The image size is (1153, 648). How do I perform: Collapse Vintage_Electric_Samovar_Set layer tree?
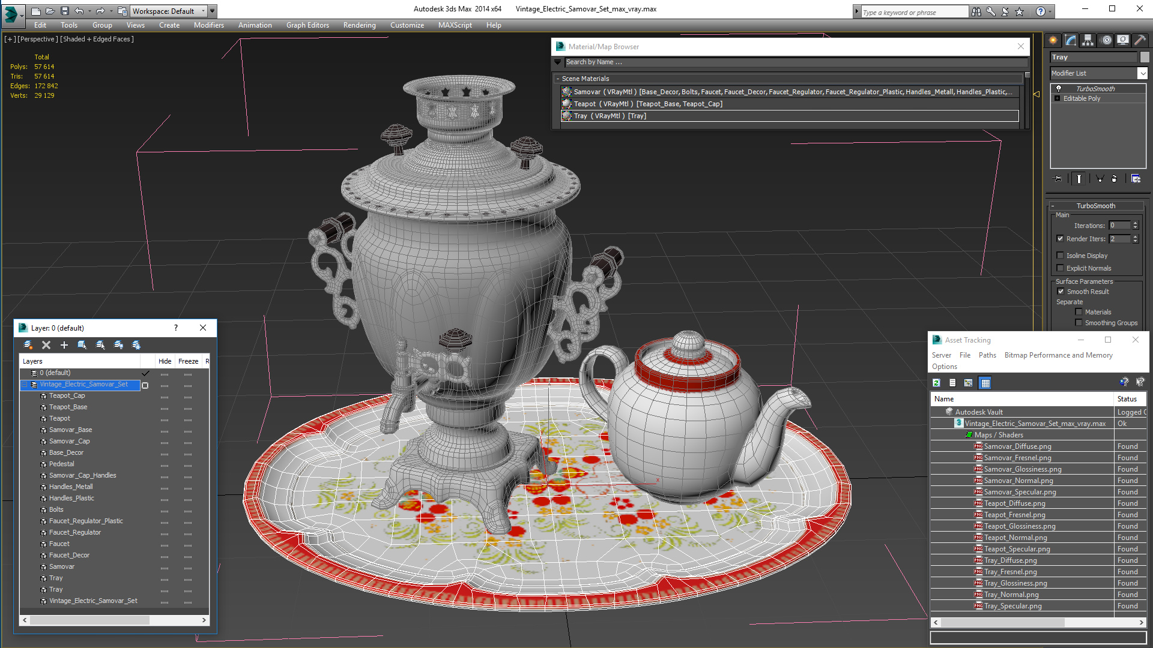[x=25, y=385]
